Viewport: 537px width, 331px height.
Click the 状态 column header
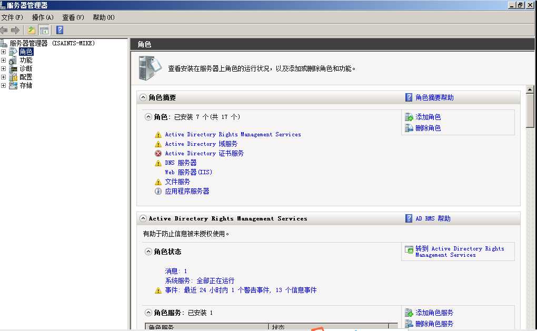(x=329, y=327)
